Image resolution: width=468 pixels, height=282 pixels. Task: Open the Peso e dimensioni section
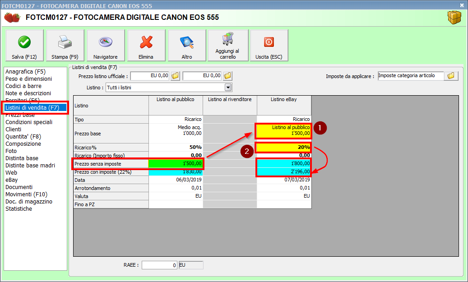click(x=28, y=79)
